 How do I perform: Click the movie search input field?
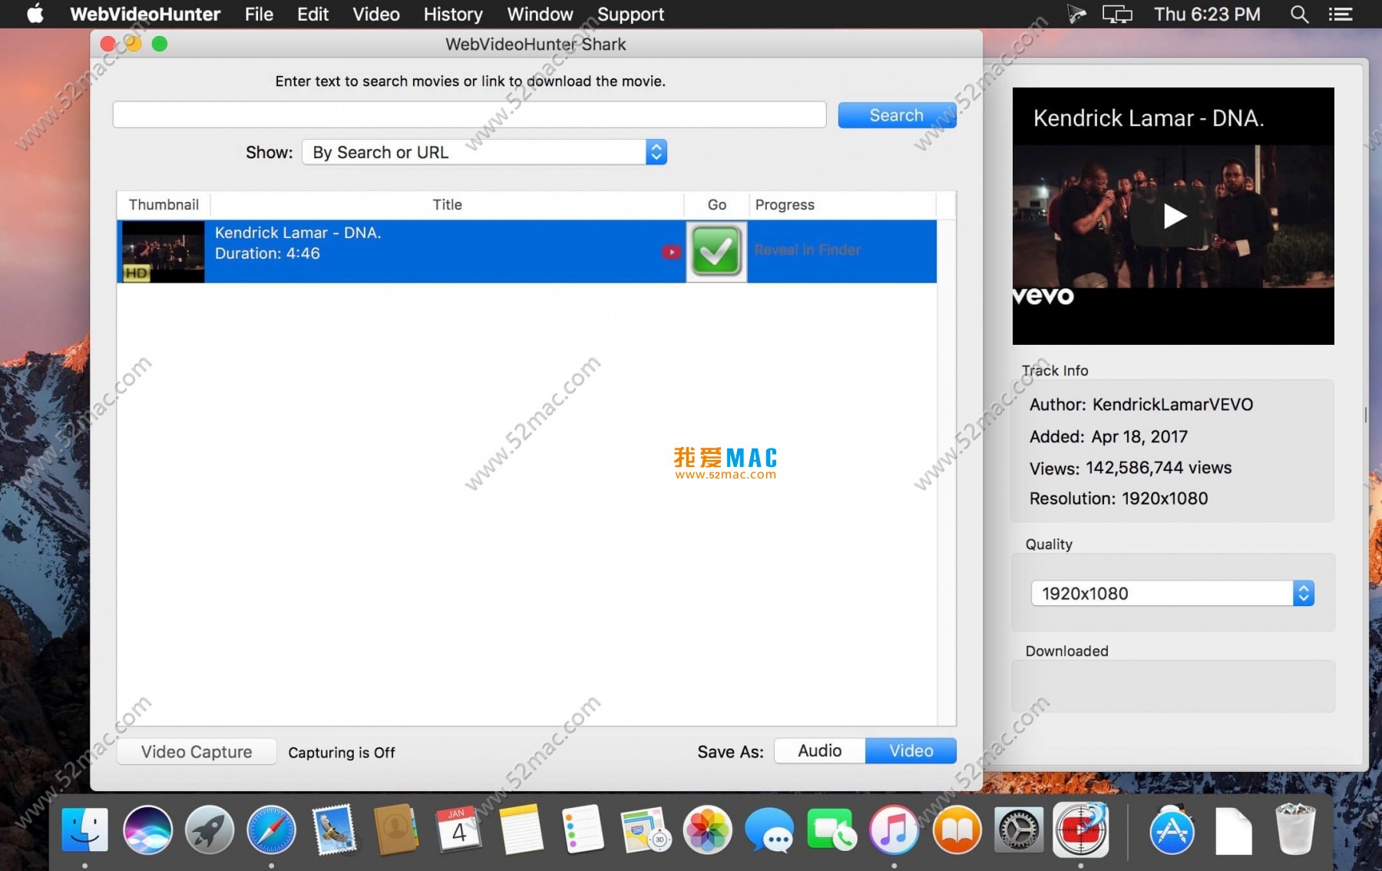[x=468, y=114]
